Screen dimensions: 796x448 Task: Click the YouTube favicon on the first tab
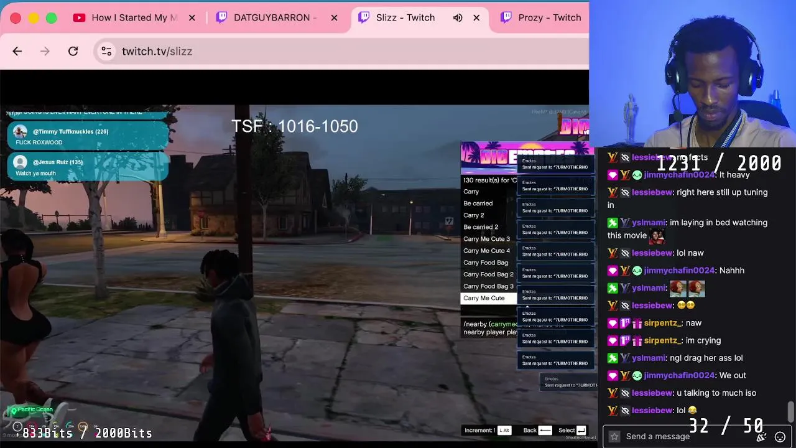pos(79,17)
